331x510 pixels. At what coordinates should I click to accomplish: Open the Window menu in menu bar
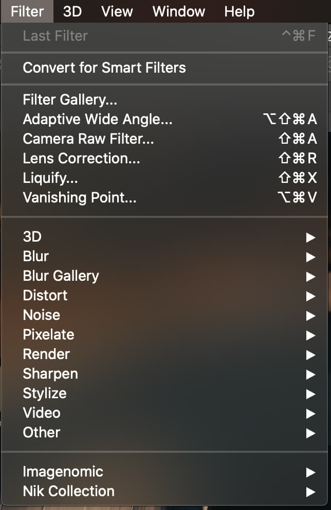178,11
